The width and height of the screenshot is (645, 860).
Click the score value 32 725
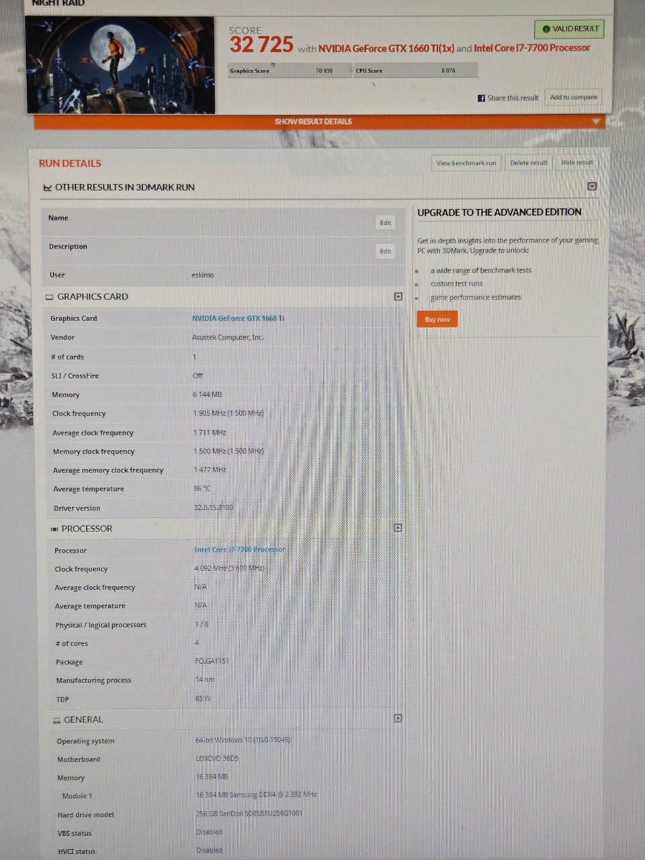coord(261,44)
